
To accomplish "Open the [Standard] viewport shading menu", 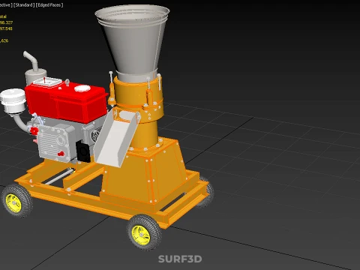I will tap(24, 5).
